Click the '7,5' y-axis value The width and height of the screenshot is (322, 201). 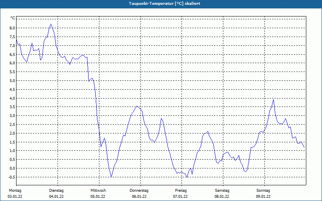pos(12,37)
